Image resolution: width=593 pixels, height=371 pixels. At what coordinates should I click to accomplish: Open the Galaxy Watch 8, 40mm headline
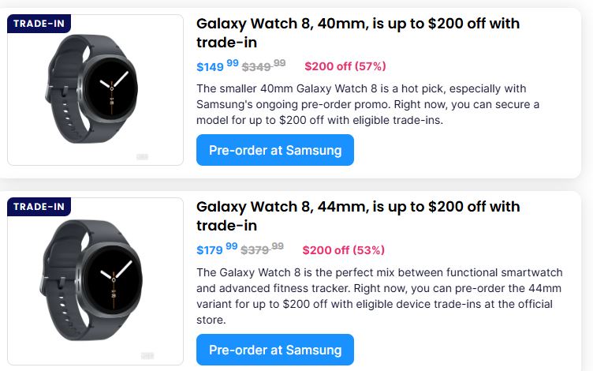point(357,32)
